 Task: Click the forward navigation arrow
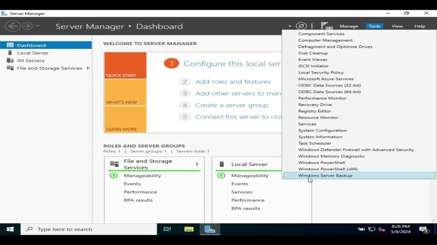point(27,26)
